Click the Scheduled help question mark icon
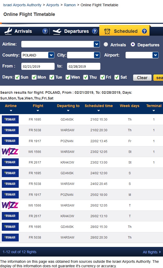 [x=144, y=31]
